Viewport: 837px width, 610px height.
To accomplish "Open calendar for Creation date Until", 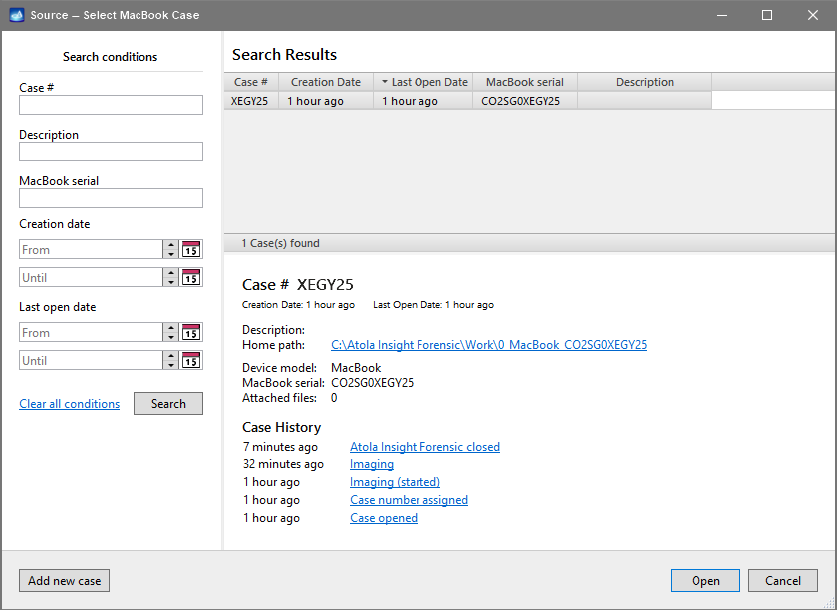I will [191, 278].
